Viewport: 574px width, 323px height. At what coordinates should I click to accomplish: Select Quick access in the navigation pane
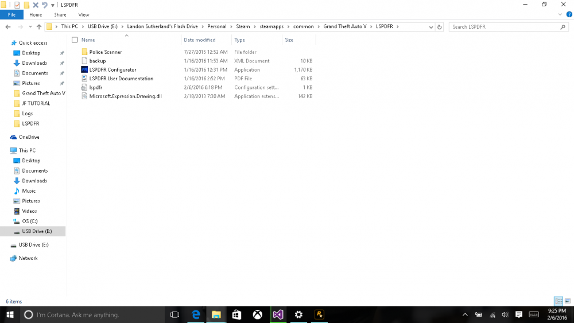pyautogui.click(x=33, y=43)
